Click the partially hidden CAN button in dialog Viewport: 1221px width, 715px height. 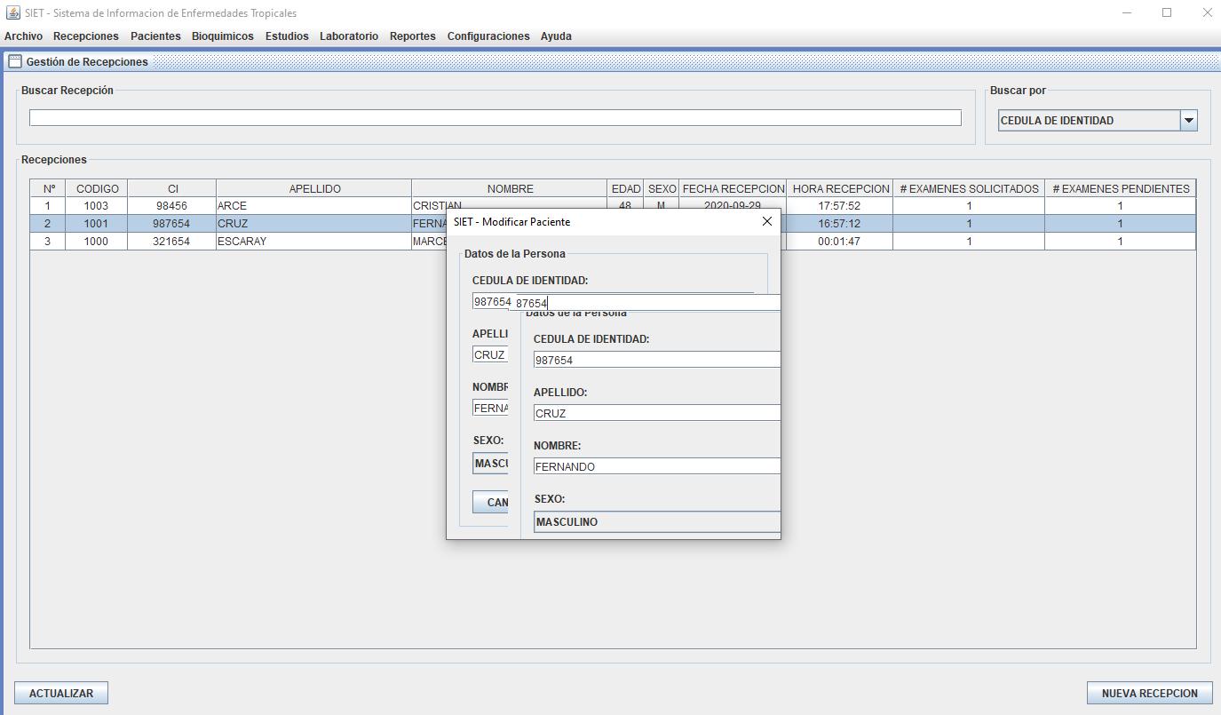(490, 502)
